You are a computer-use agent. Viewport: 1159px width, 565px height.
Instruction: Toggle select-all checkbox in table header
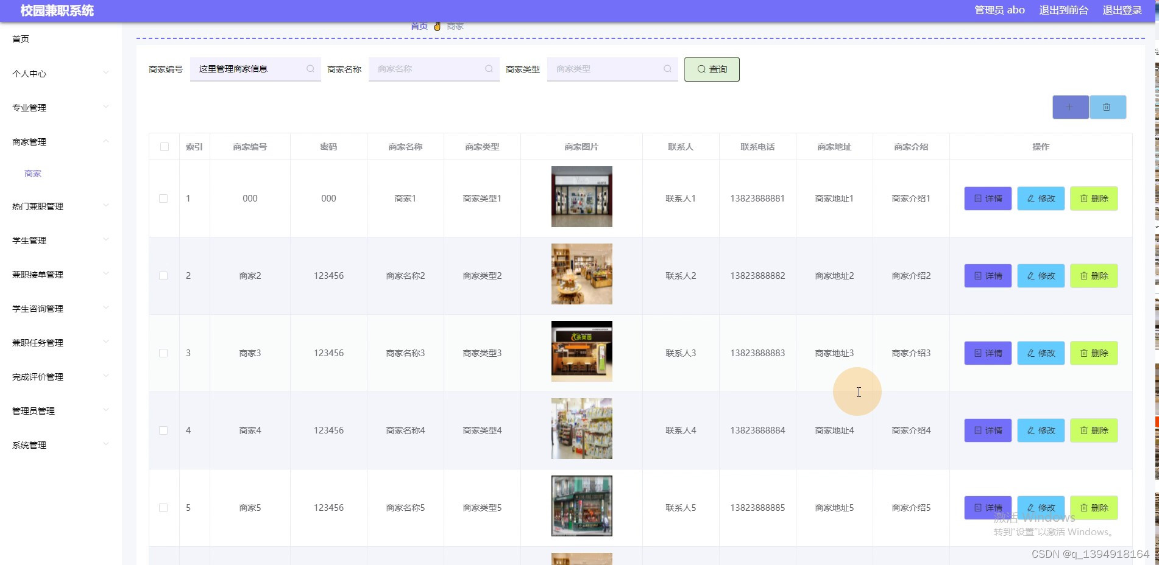tap(164, 147)
